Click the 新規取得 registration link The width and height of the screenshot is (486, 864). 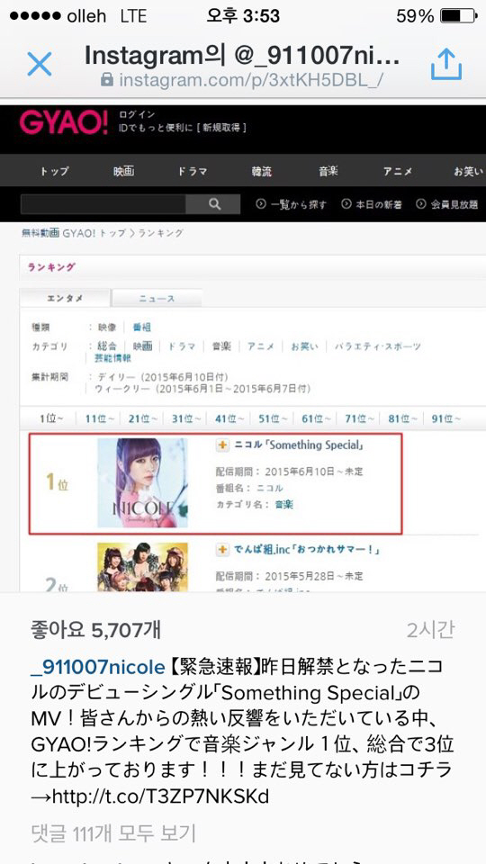coord(223,128)
